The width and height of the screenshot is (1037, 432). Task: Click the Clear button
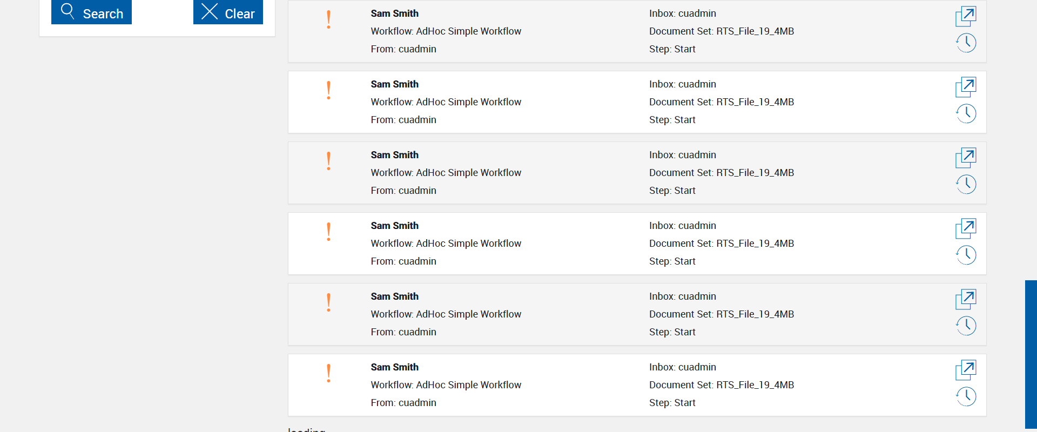[228, 12]
